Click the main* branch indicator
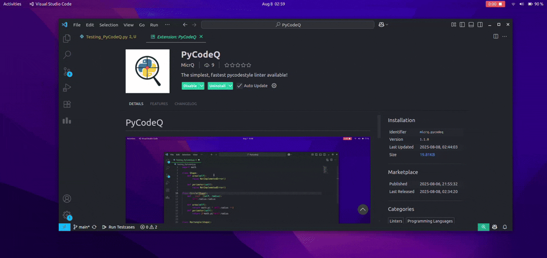 81,227
